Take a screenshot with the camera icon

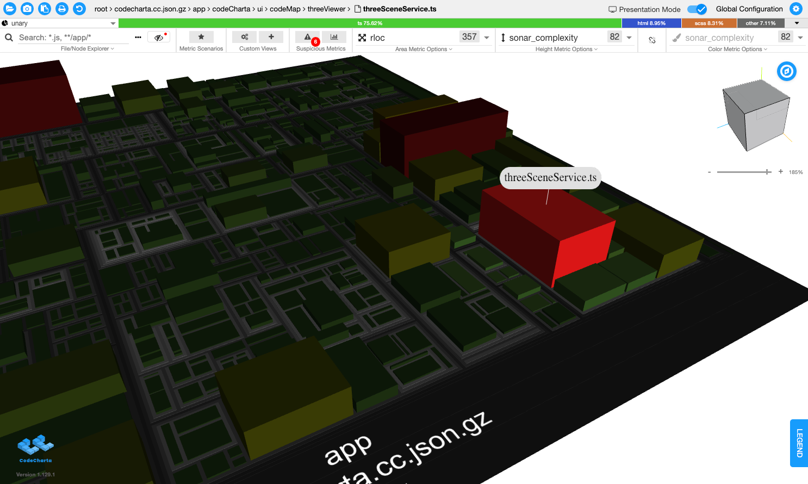(27, 9)
